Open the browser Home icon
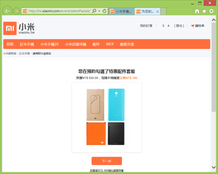Viewport: 218px width, 174px height. tap(197, 11)
